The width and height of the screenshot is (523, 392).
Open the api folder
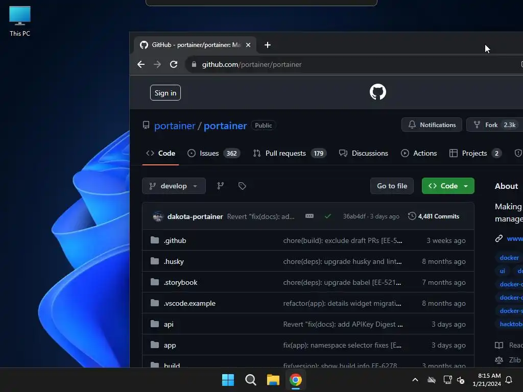pos(169,325)
